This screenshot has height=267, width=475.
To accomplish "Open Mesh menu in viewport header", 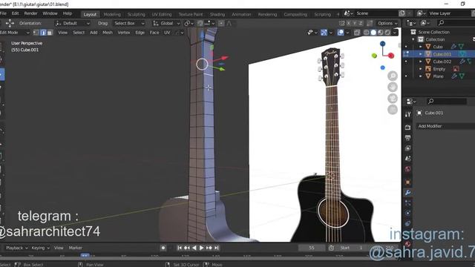I will coord(108,33).
